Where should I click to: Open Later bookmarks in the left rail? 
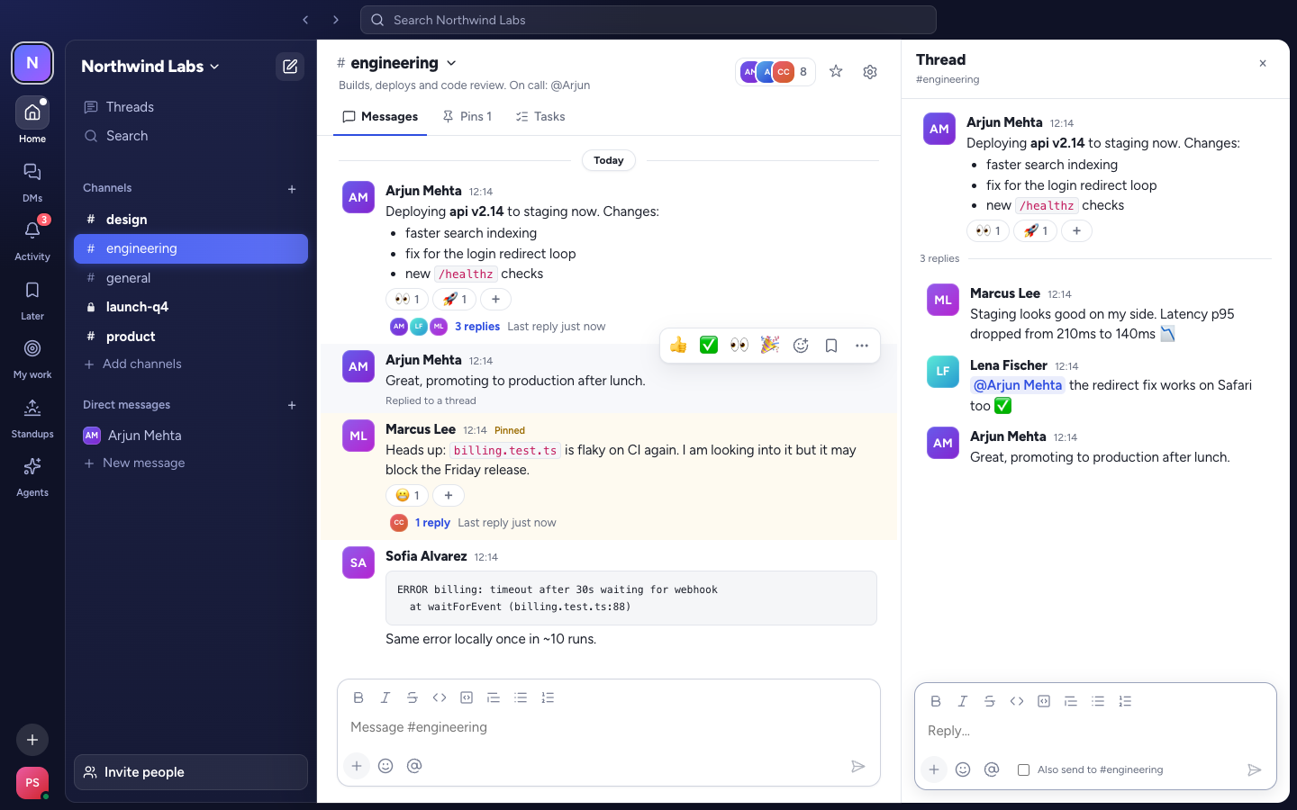[x=32, y=299]
